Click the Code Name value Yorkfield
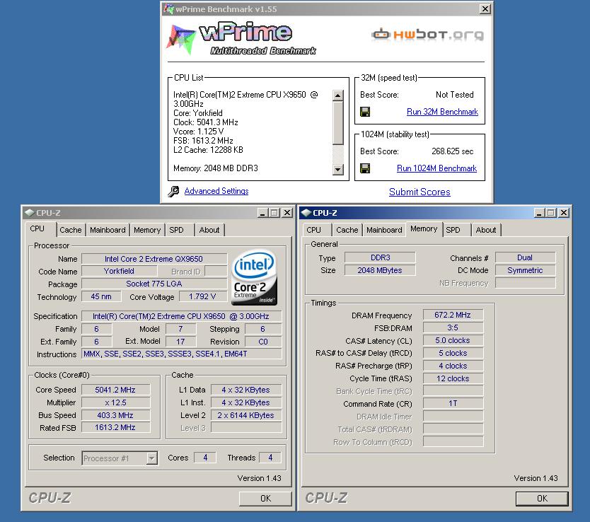 coord(119,271)
